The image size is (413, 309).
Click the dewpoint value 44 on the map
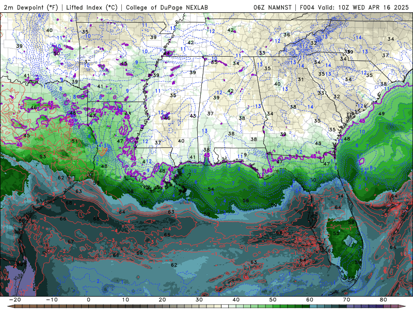tap(166, 54)
